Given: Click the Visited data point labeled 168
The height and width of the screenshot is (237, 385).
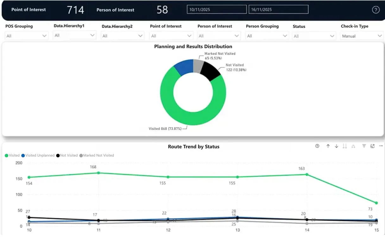Looking at the screenshot, I should (98, 173).
